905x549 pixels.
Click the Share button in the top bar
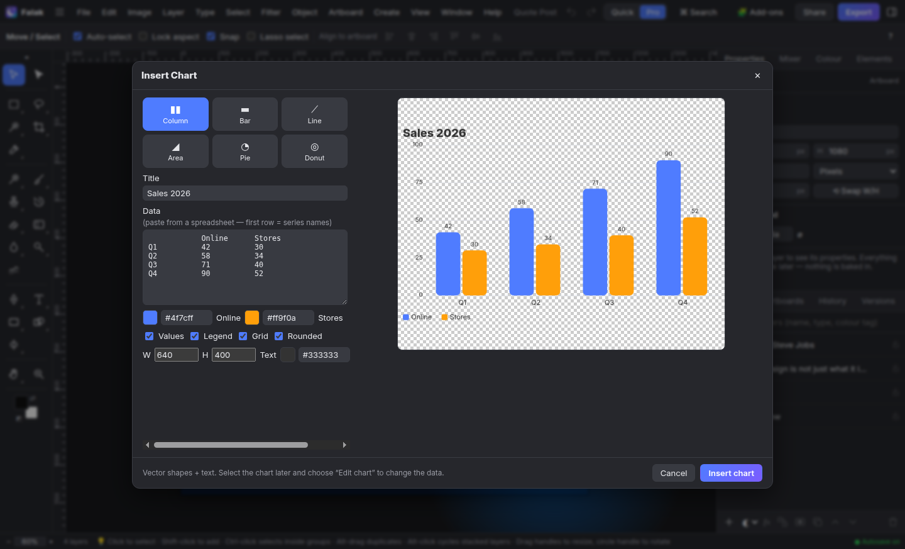tap(814, 12)
